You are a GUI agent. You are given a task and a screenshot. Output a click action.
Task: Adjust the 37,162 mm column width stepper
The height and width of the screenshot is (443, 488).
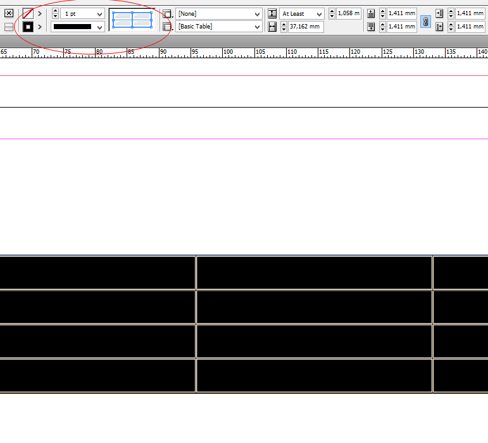[284, 27]
